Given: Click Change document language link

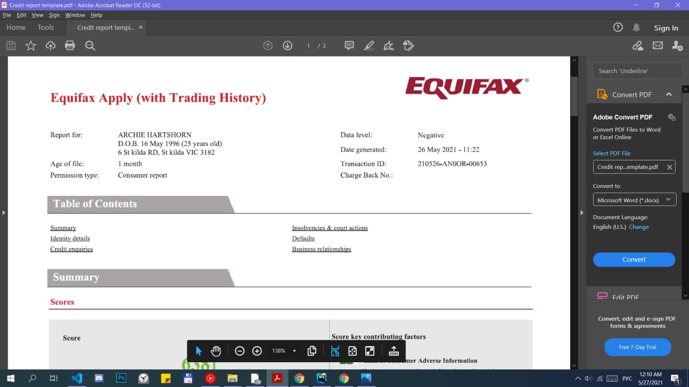Looking at the screenshot, I should tap(639, 227).
